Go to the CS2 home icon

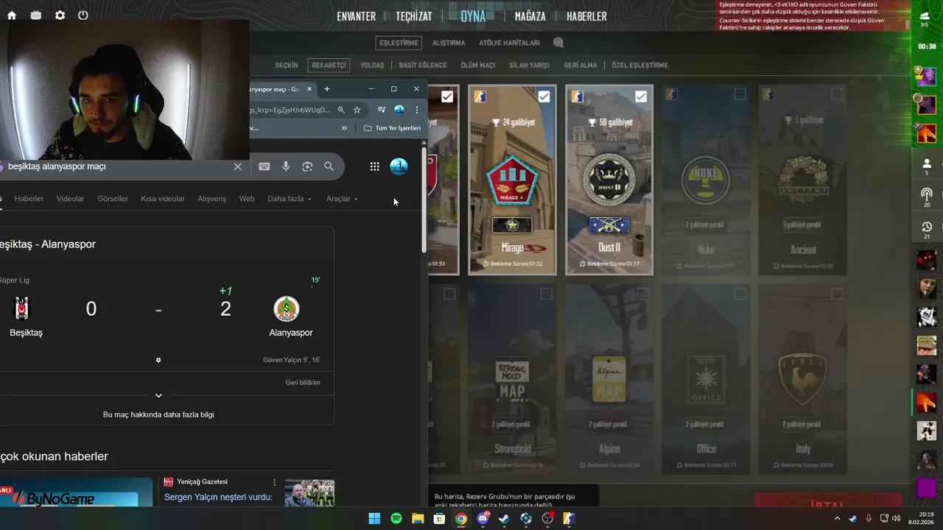12,15
